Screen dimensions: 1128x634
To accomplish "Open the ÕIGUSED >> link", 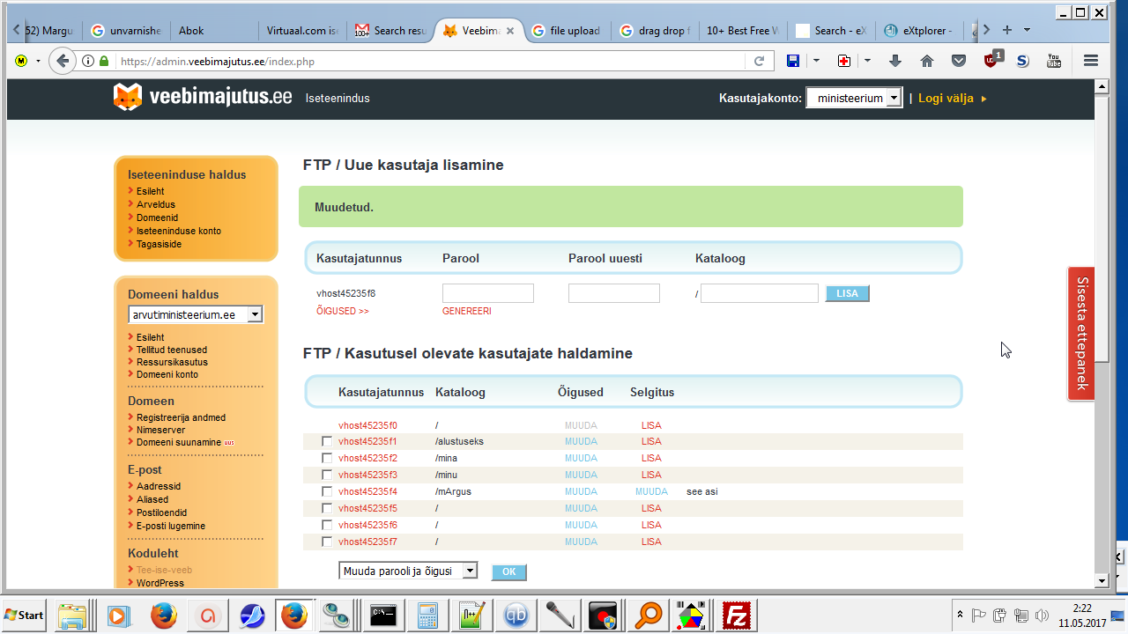I will [x=343, y=311].
